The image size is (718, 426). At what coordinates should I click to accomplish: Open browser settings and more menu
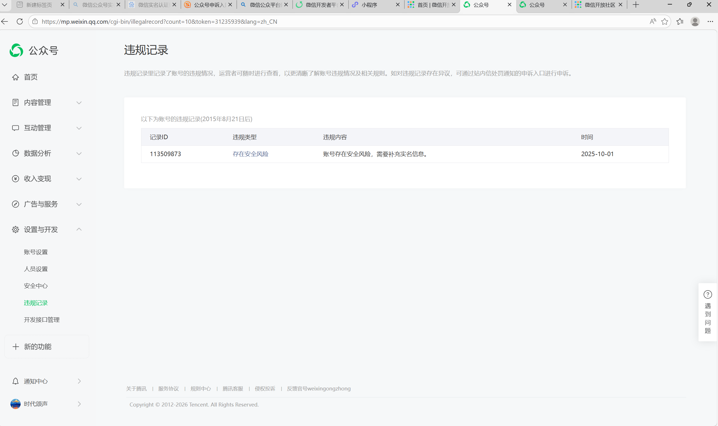(710, 21)
